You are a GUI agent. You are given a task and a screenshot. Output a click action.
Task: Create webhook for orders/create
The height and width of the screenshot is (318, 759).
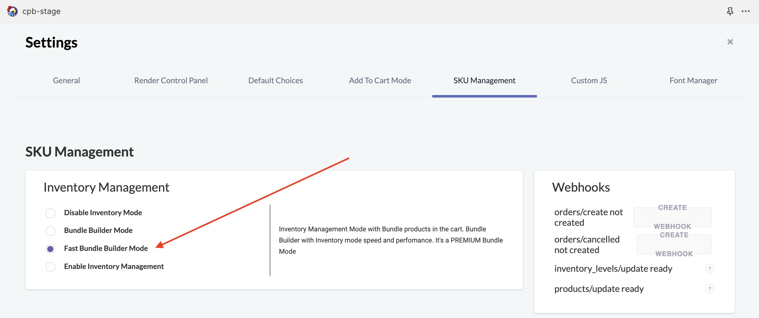(x=672, y=217)
